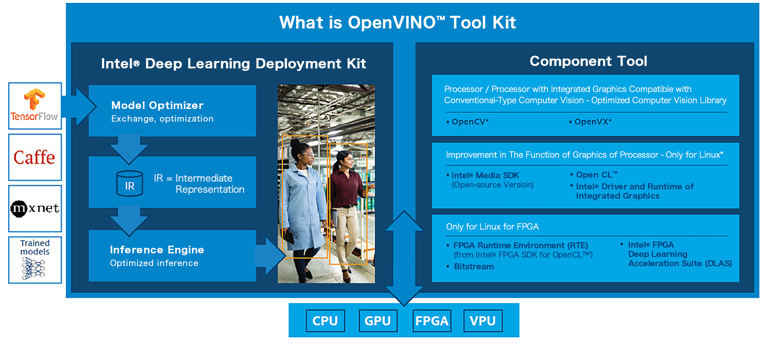Select the FPGA hardware box
This screenshot has height=347, width=769.
pyautogui.click(x=432, y=321)
